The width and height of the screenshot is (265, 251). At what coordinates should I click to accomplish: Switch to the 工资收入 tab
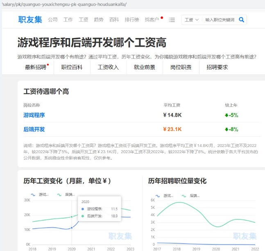(x=108, y=67)
